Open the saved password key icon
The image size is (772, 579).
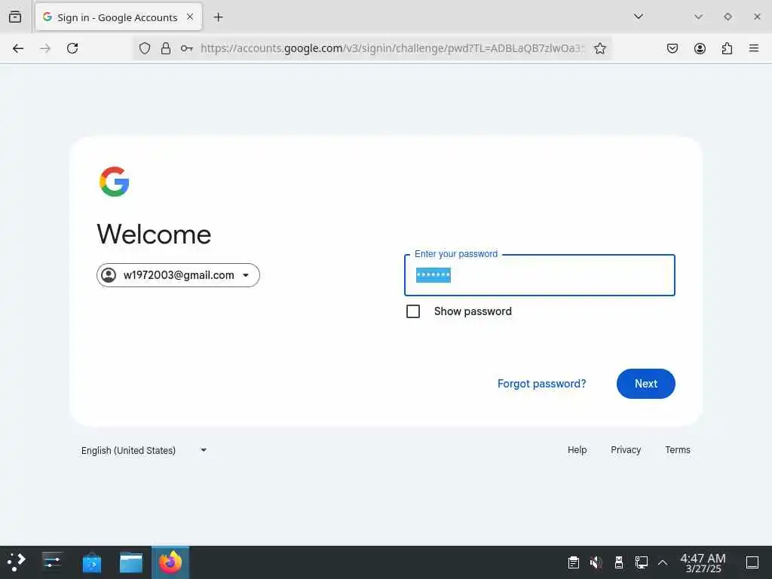[187, 48]
